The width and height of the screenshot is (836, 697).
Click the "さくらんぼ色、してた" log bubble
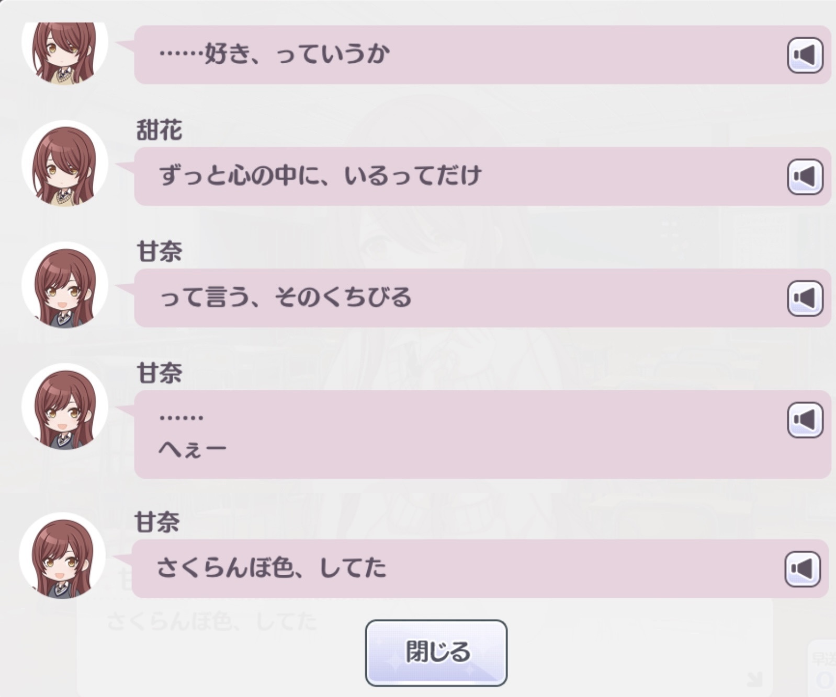tap(480, 568)
